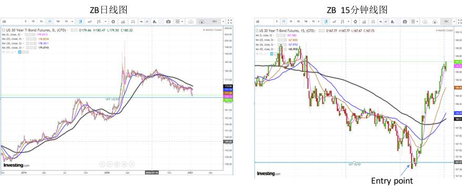Select 1M interval in daily chart toolbar
This screenshot has height=192, width=462.
(58, 22)
